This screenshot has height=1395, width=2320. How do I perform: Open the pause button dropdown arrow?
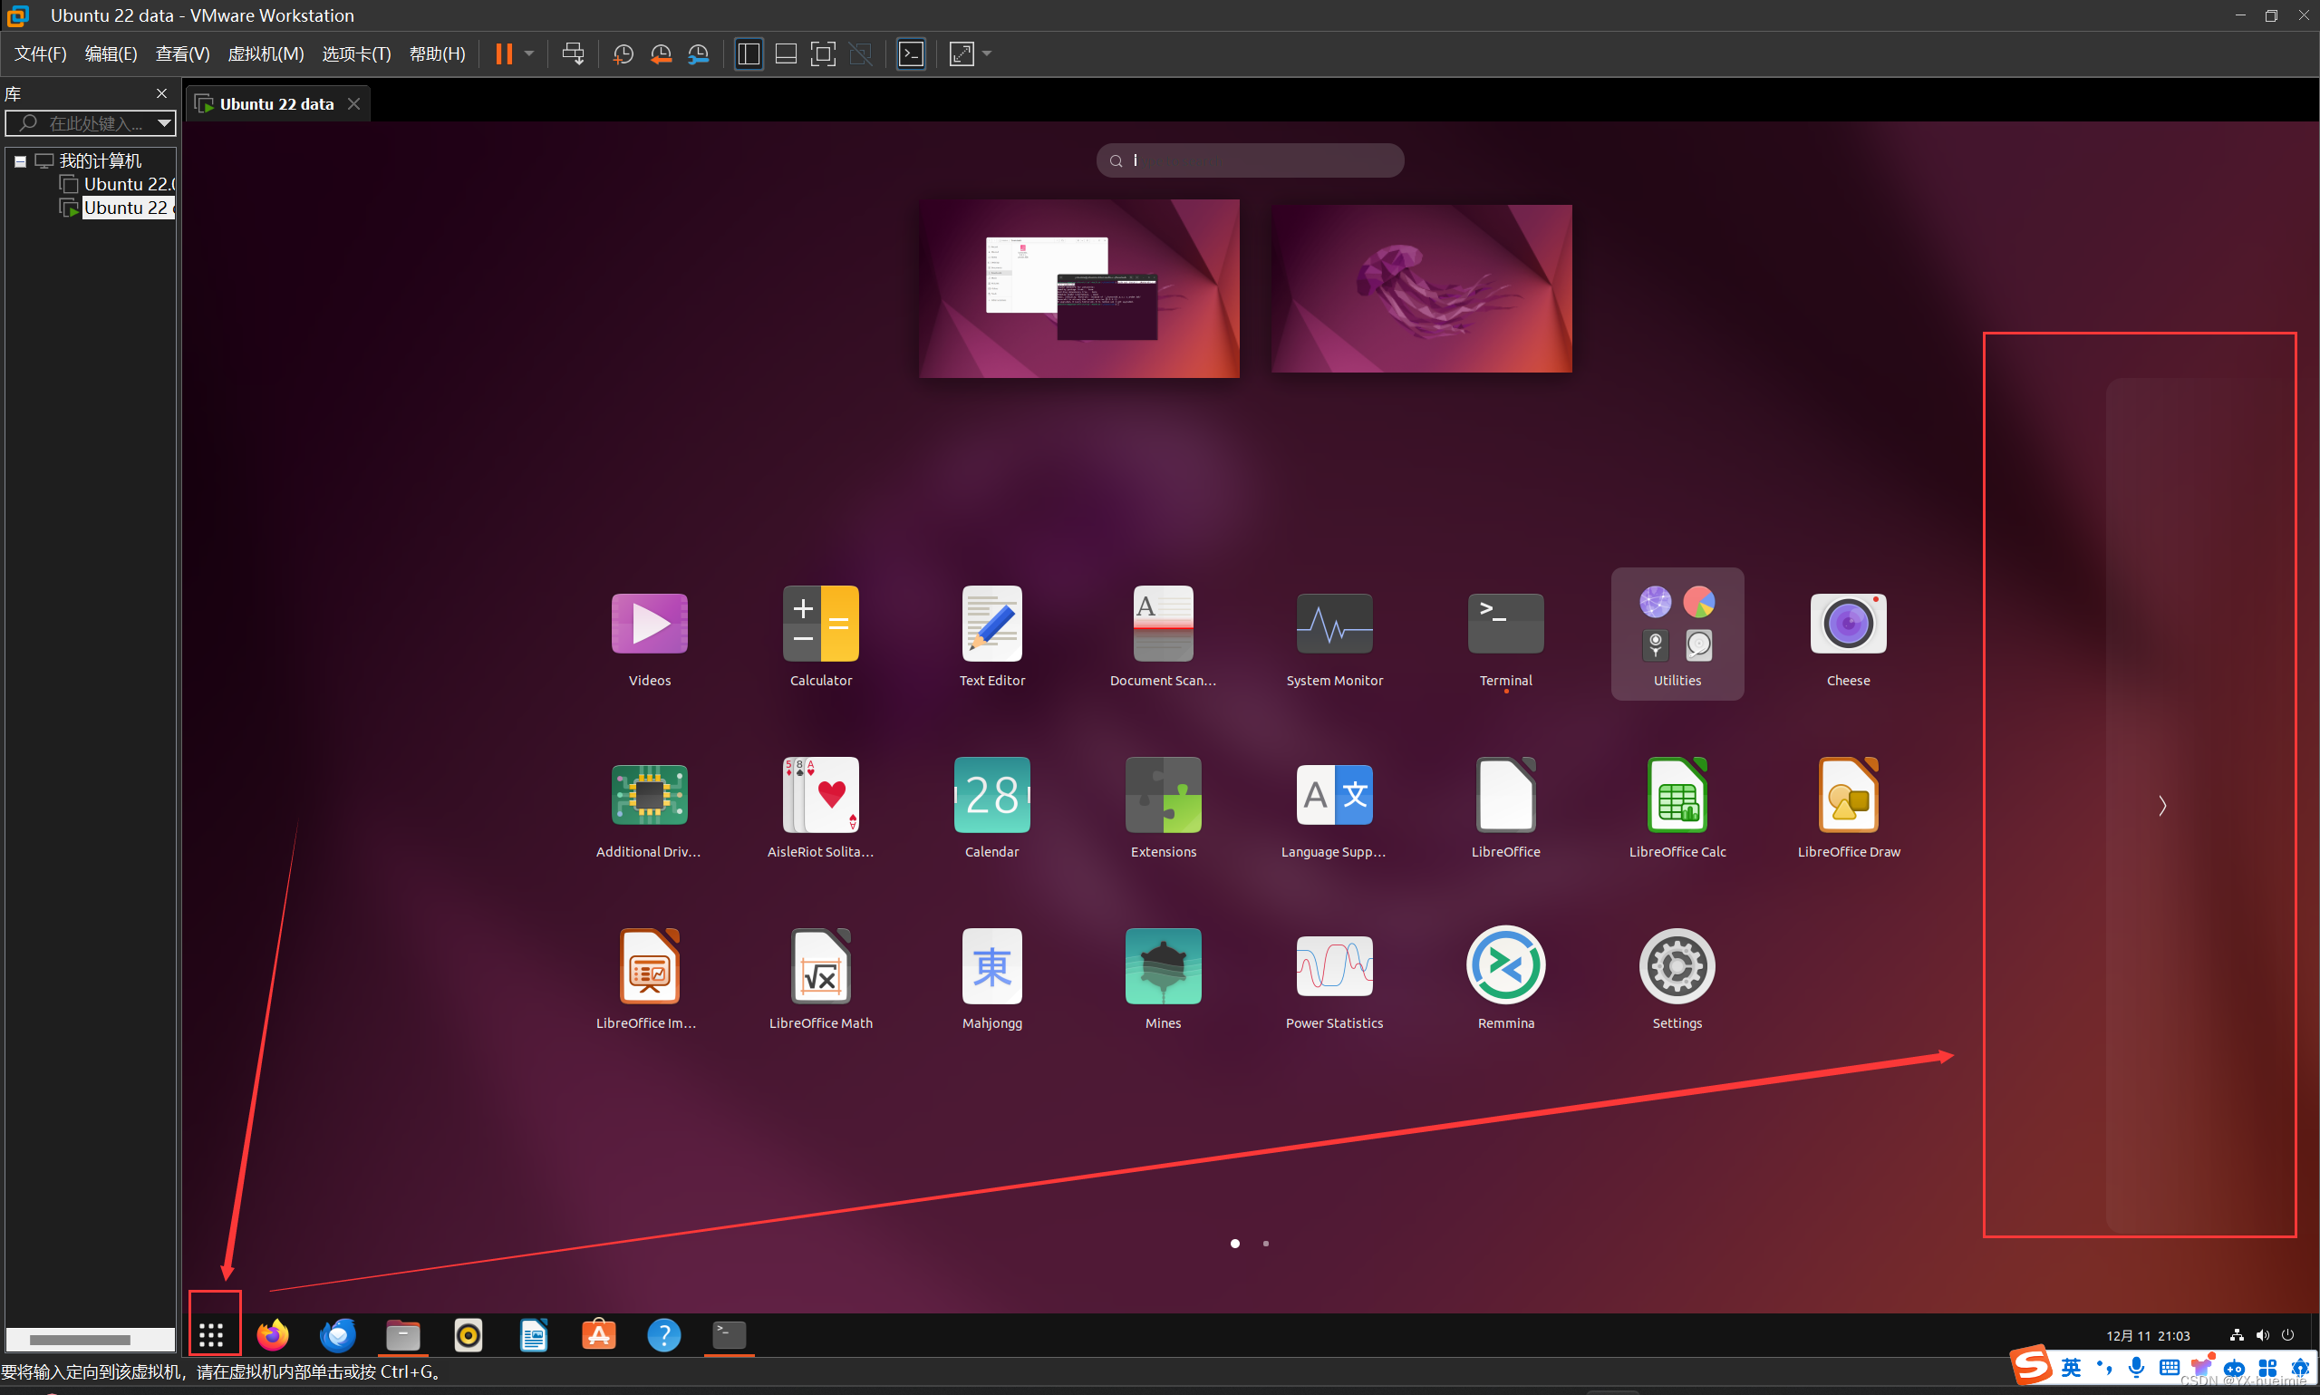pos(528,53)
